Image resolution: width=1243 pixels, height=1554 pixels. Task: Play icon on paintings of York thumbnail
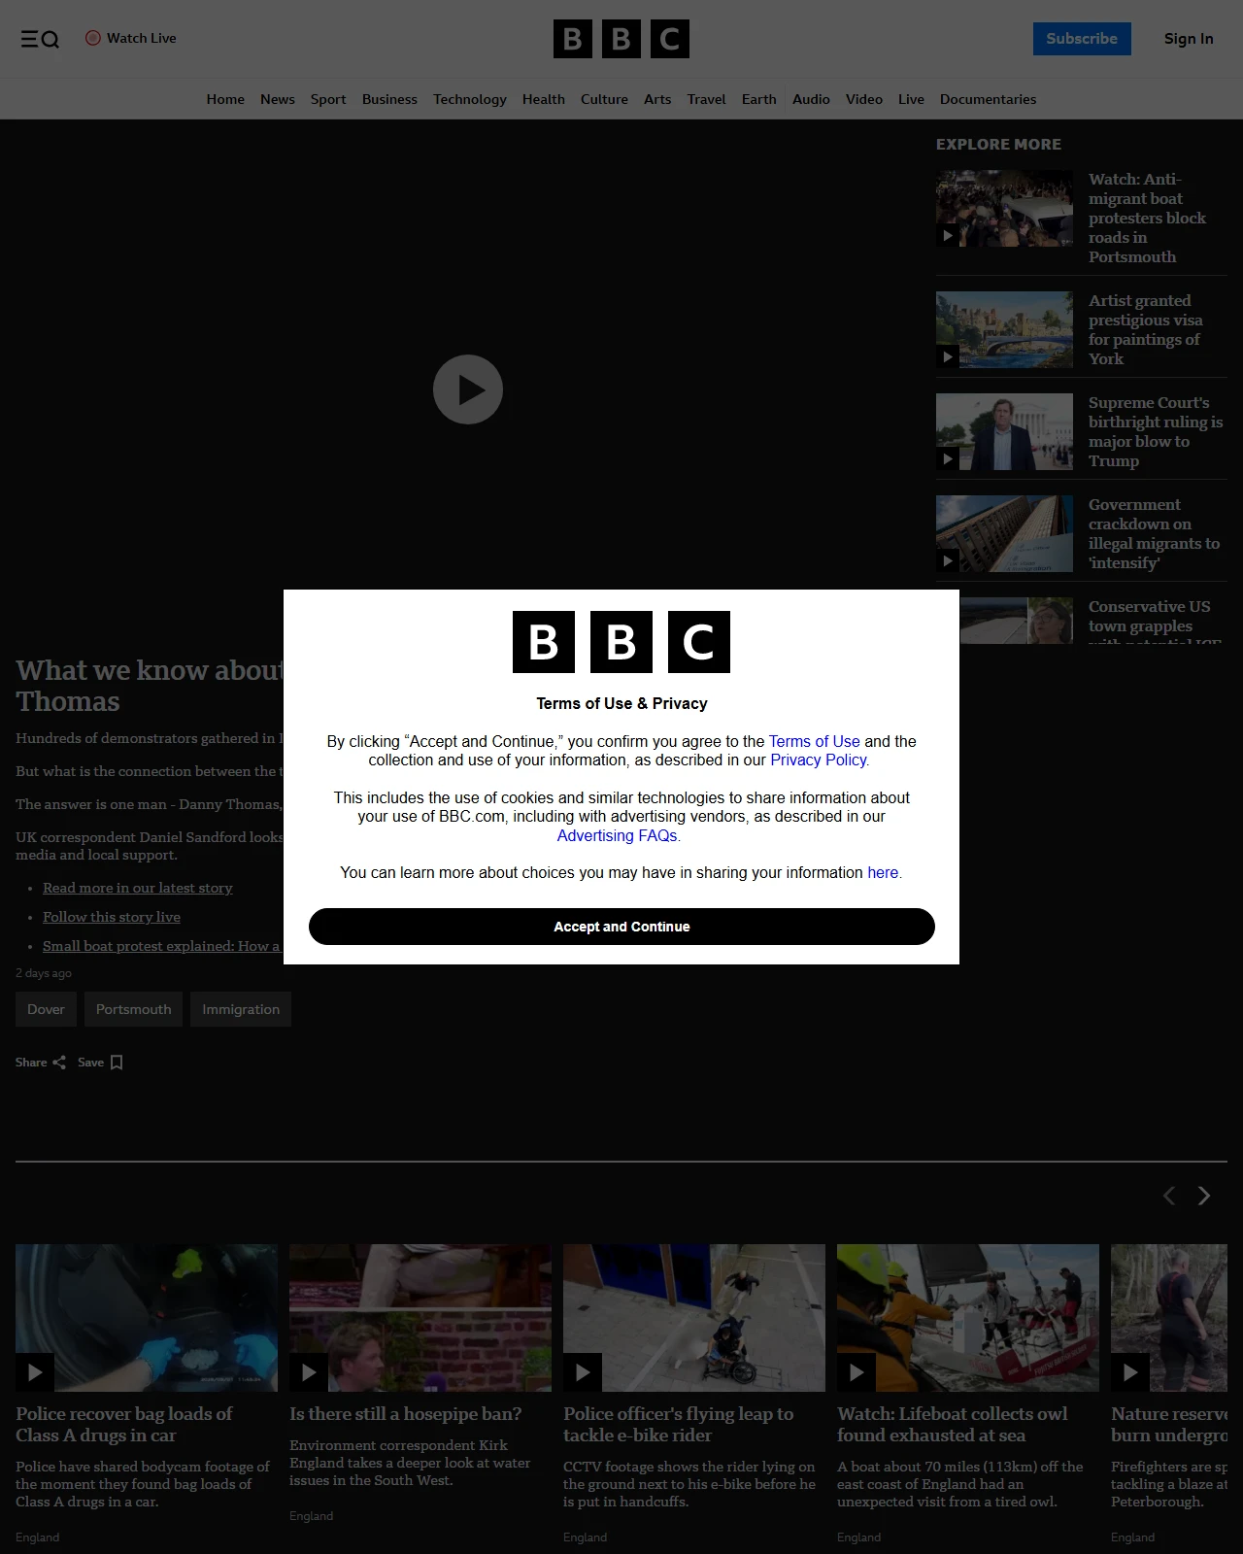click(948, 356)
